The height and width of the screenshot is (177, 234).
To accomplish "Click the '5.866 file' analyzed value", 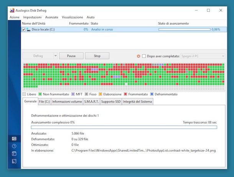I will [78, 134].
